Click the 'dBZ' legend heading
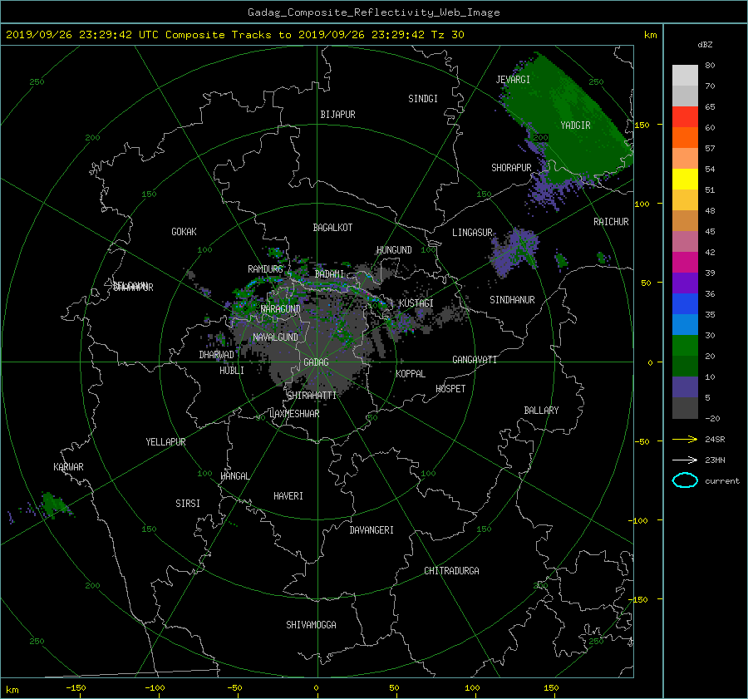 click(x=705, y=44)
